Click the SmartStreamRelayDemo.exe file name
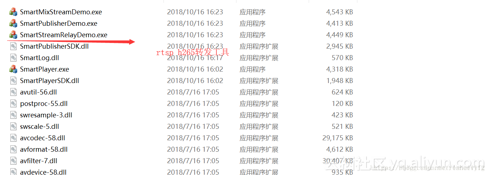Image resolution: width=489 pixels, height=175 pixels. click(x=64, y=35)
